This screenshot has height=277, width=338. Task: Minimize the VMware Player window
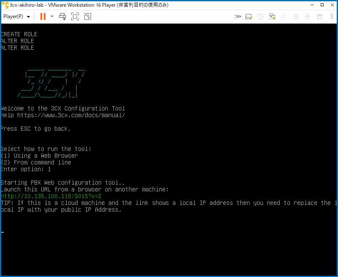312,5
